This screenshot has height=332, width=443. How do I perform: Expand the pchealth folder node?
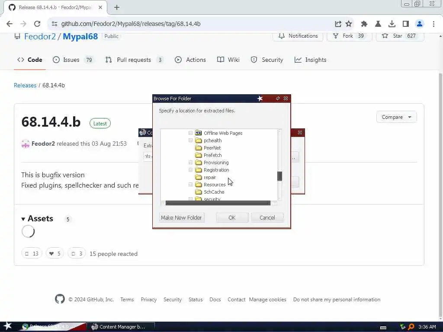point(190,140)
